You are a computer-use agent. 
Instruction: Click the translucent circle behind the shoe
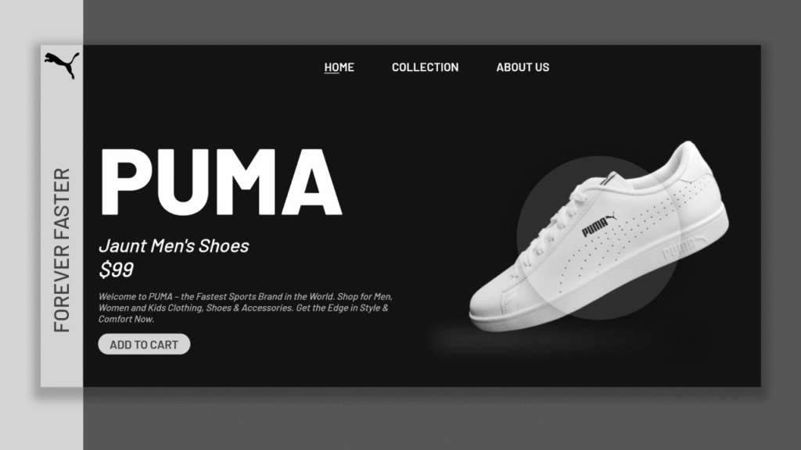598,238
